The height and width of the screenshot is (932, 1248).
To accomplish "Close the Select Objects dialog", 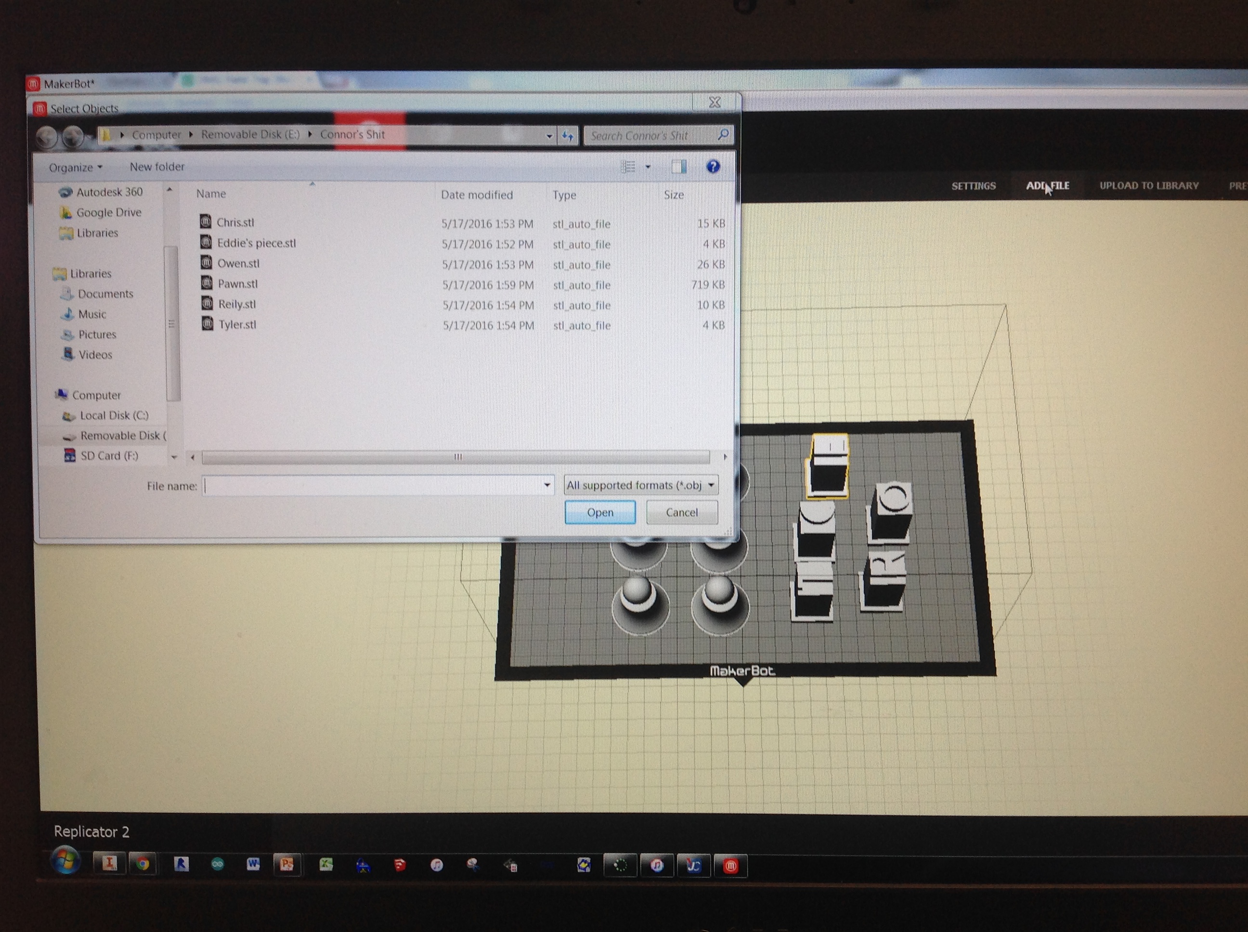I will [714, 102].
